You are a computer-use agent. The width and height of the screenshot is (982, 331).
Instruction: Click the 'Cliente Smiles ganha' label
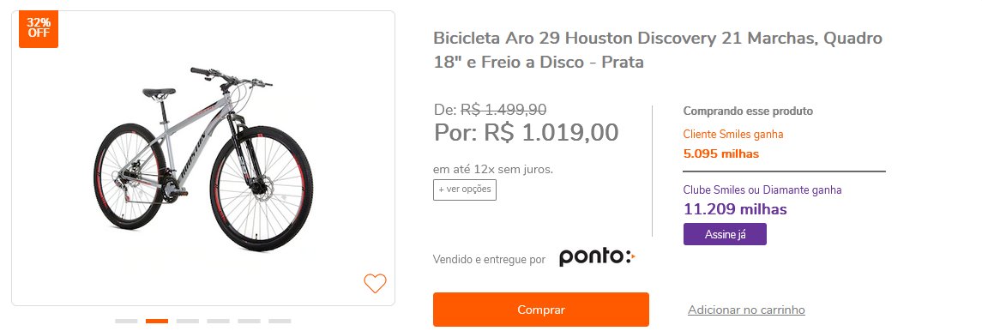point(733,134)
